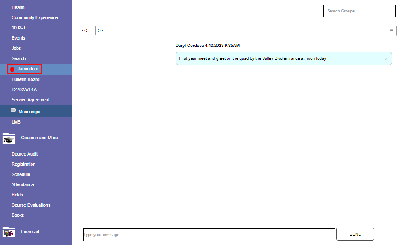Go to Registration
The height and width of the screenshot is (245, 399).
23,164
